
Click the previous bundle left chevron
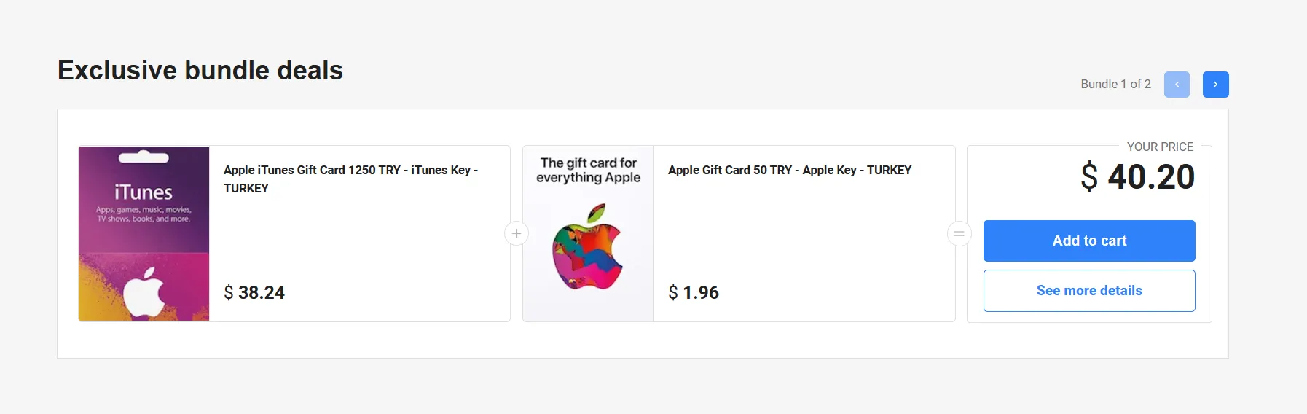pyautogui.click(x=1177, y=85)
